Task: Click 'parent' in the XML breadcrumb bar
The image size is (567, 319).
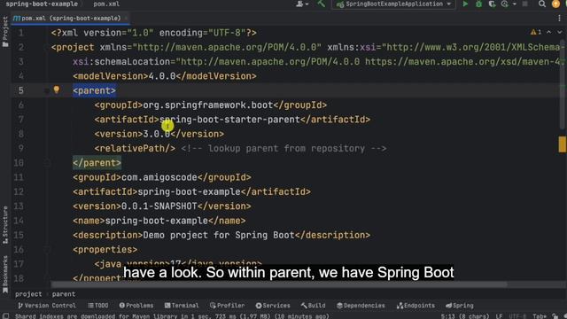Action: coord(64,294)
